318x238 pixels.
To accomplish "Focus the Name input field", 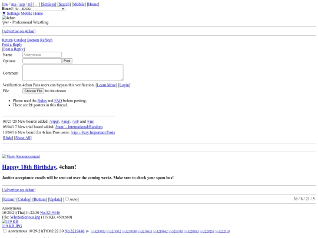I will [42, 55].
